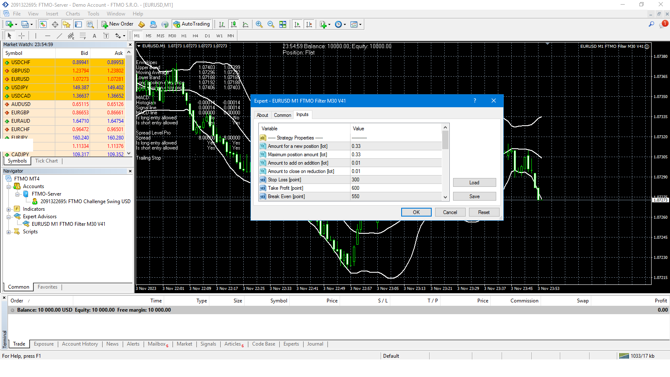This screenshot has height=377, width=670.
Task: Toggle the Data Window crosshair-target icon
Action: (55, 24)
